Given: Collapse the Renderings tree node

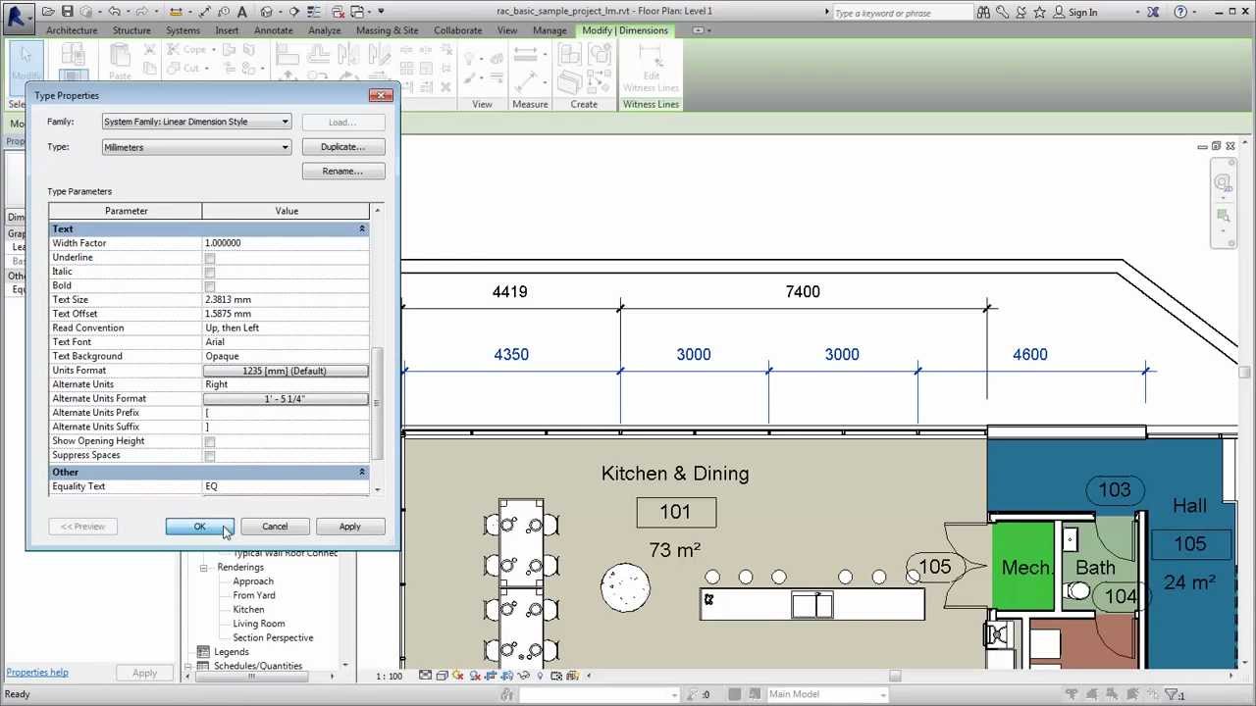Looking at the screenshot, I should pyautogui.click(x=203, y=568).
